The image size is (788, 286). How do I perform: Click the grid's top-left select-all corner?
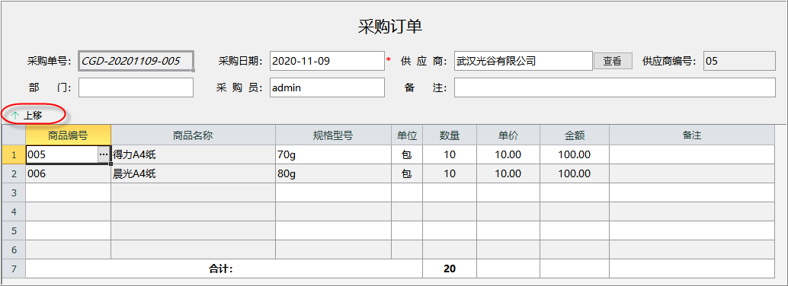click(14, 135)
